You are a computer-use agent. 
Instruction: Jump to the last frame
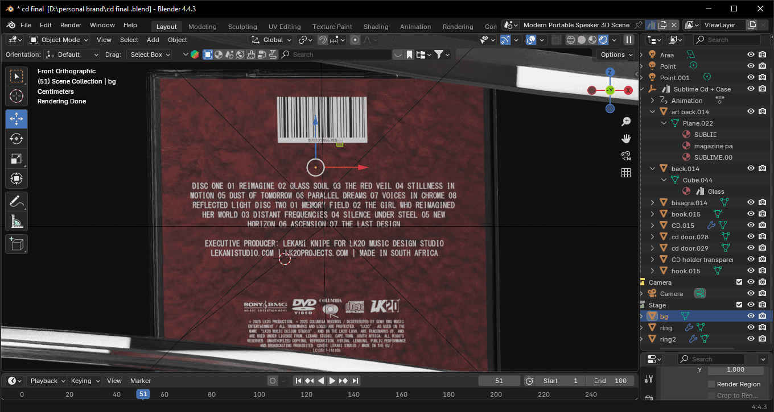click(x=355, y=381)
